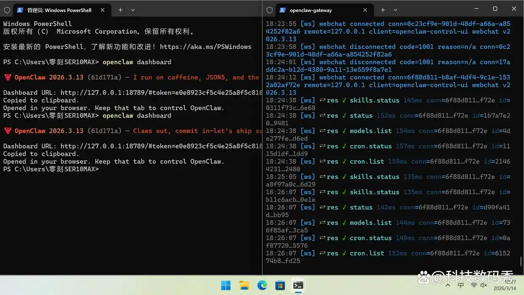Open the tab options chevron next to openclaw-gateway

tap(395, 10)
